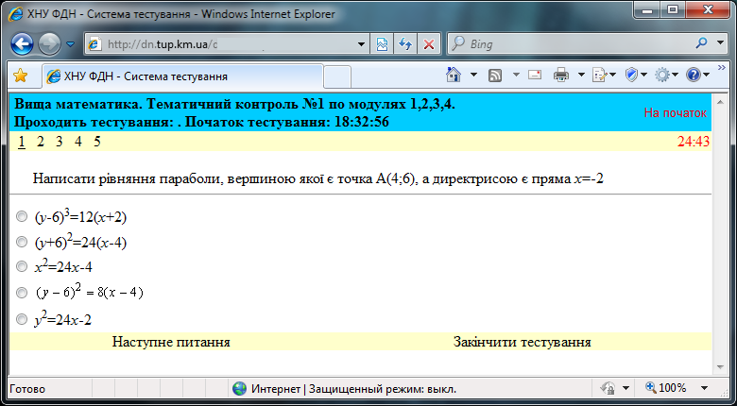Screen dimensions: 737x406
Task: Click the Закінчити тестування button
Action: click(x=523, y=341)
